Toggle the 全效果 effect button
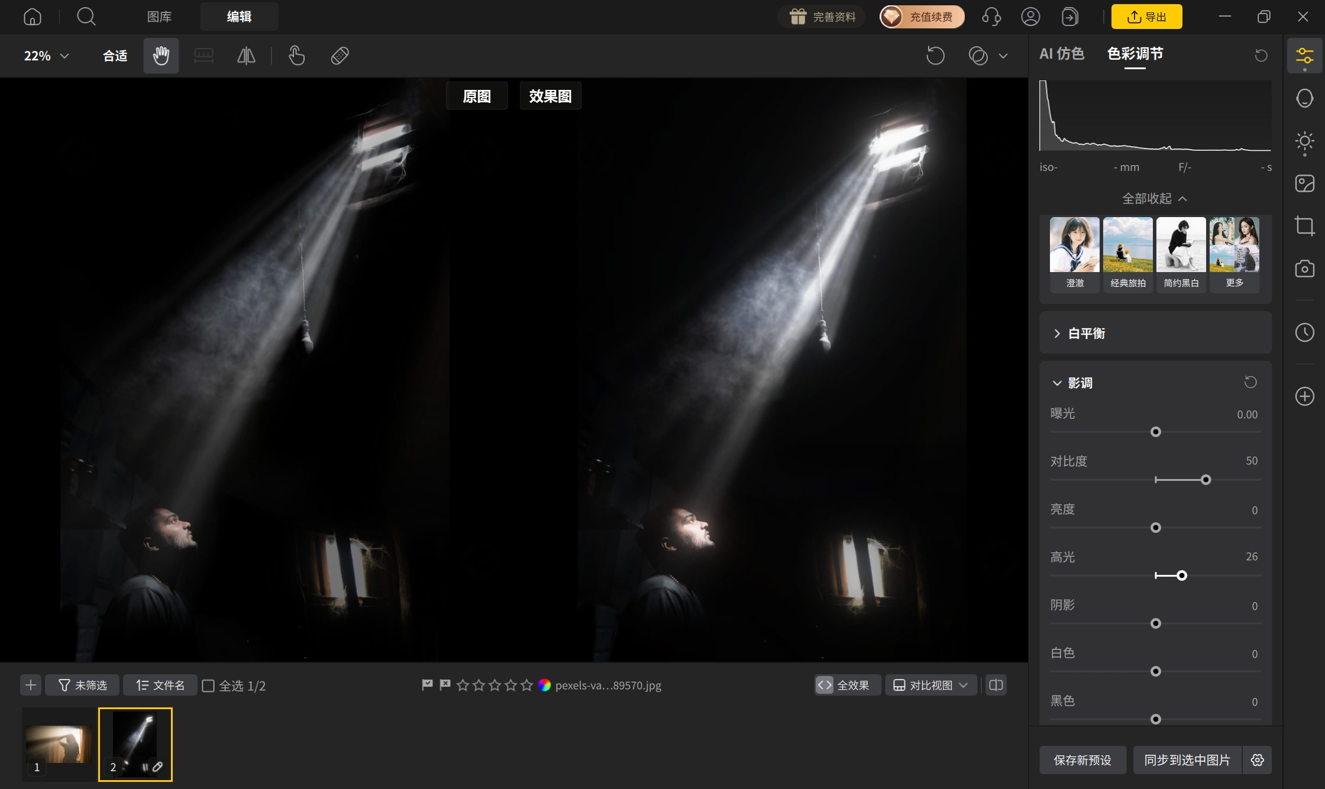The height and width of the screenshot is (789, 1325). tap(848, 685)
